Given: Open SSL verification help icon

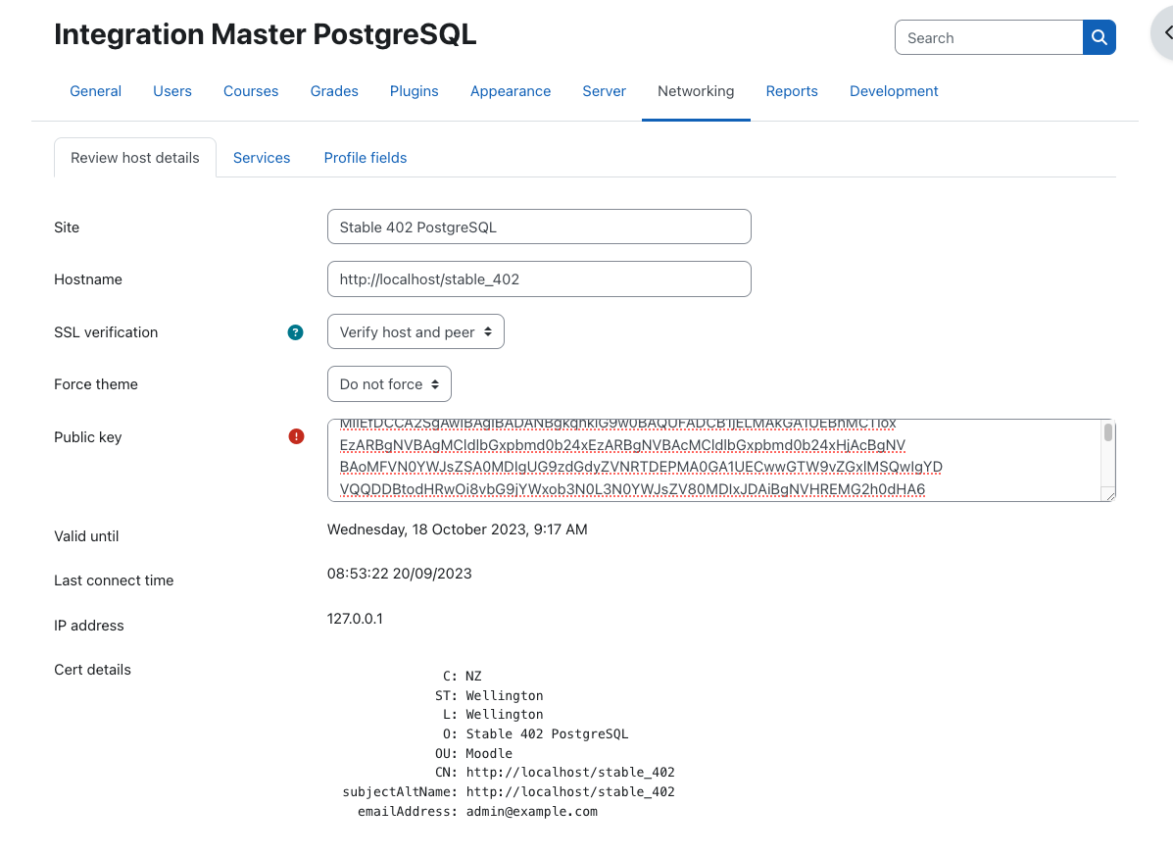Looking at the screenshot, I should (x=296, y=332).
